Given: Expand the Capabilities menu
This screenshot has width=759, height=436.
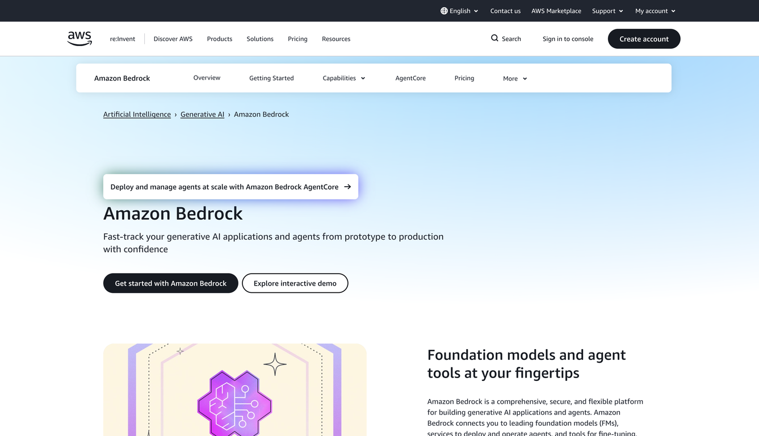Looking at the screenshot, I should coord(343,78).
